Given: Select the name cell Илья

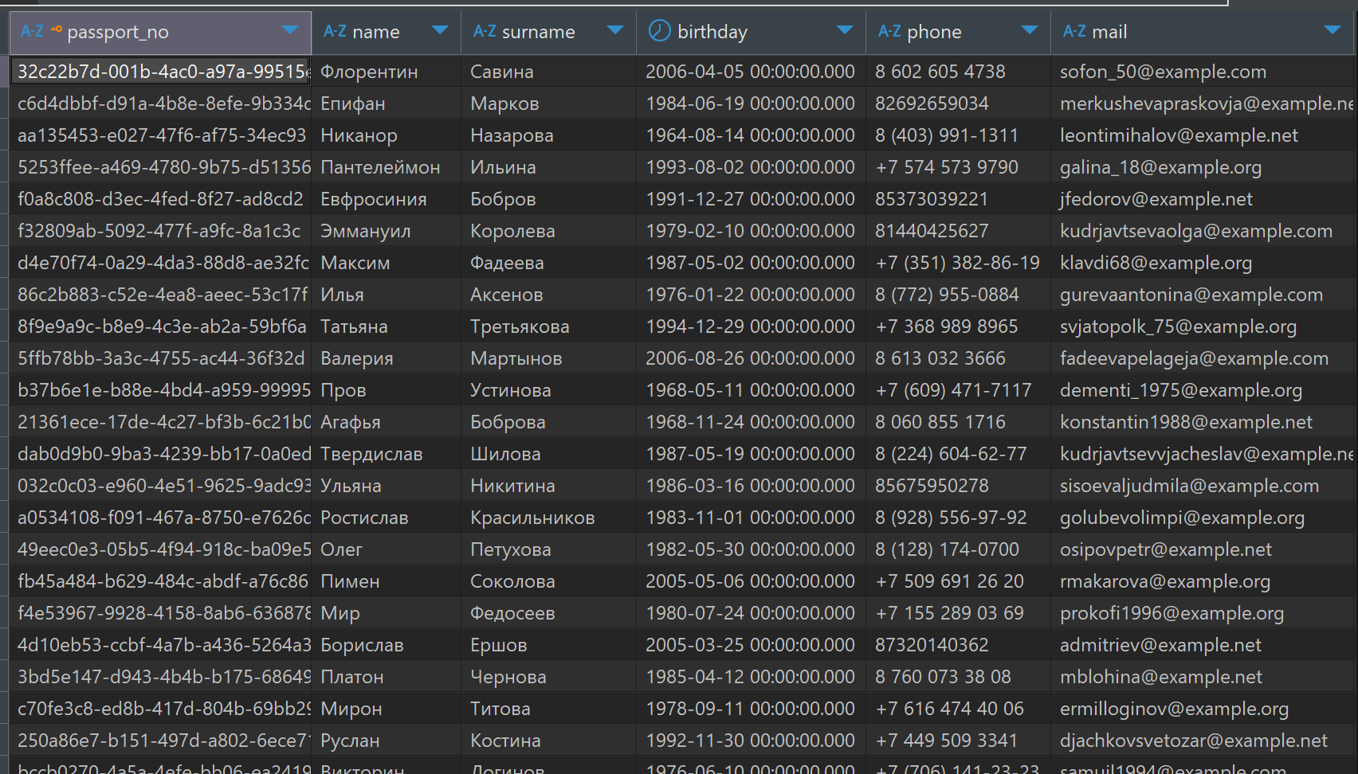Looking at the screenshot, I should (x=387, y=295).
